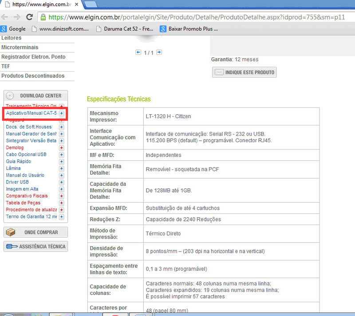The image size is (355, 316).
Task: Open the Microterminais category in the sidebar
Action: click(20, 47)
